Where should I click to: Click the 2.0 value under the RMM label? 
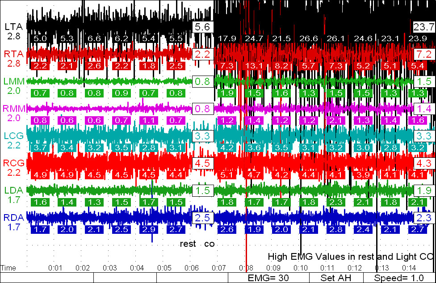[14, 118]
